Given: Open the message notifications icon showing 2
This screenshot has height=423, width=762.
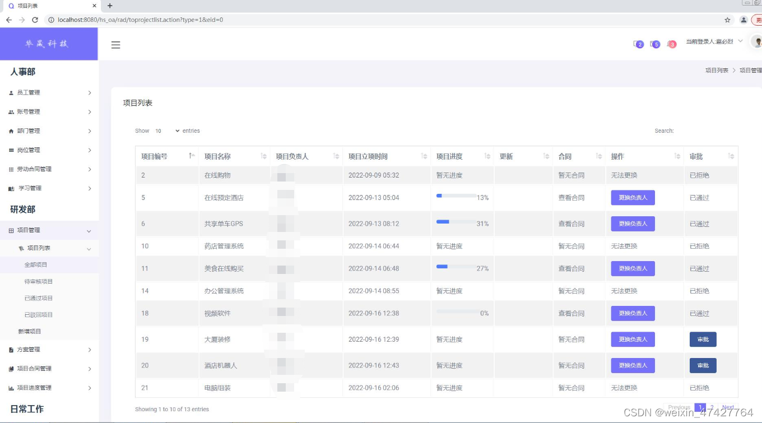Looking at the screenshot, I should tap(638, 44).
